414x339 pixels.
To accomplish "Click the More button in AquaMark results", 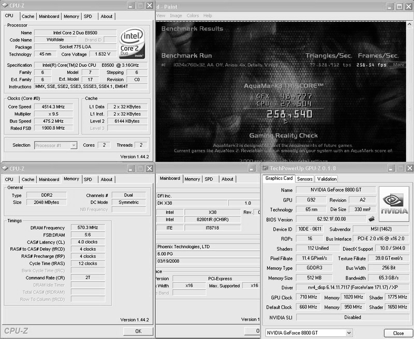I will coord(398,65).
